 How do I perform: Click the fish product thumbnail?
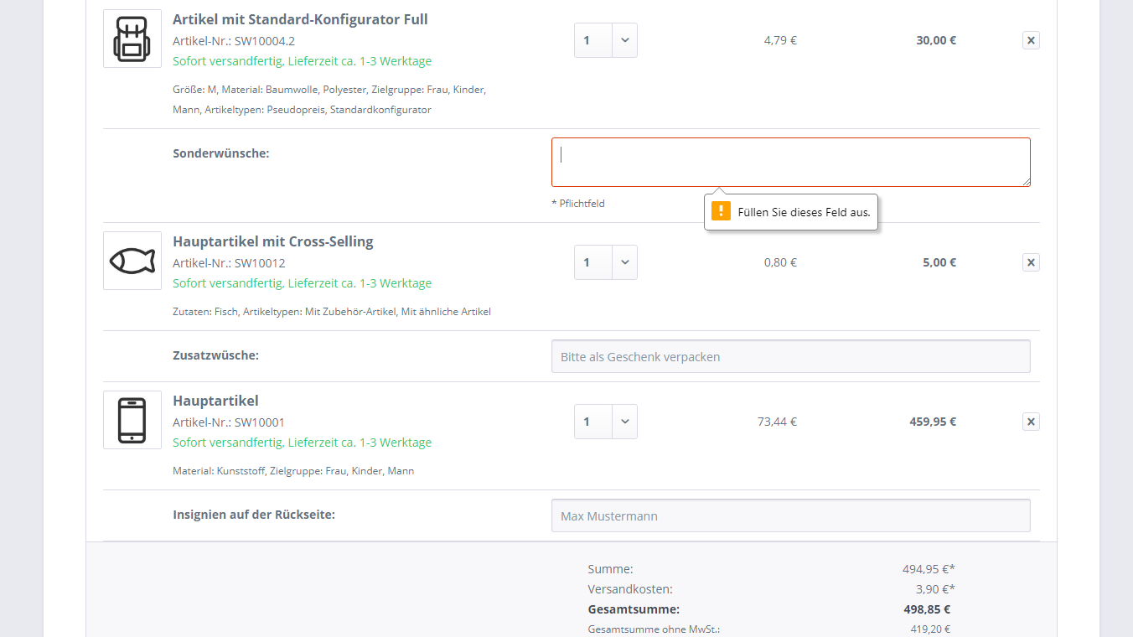132,261
